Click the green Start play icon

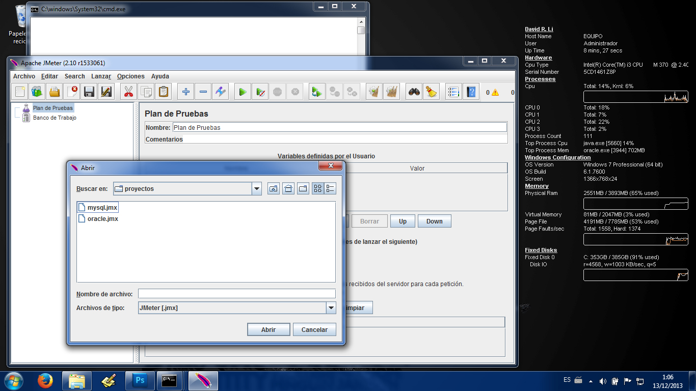pos(243,92)
